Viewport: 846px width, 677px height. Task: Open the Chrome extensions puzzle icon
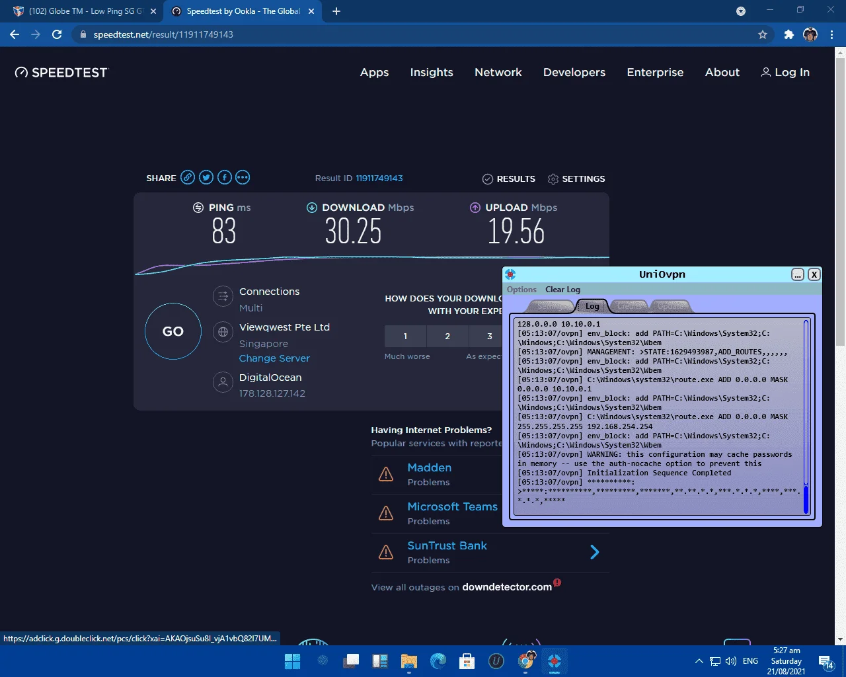[x=788, y=34]
